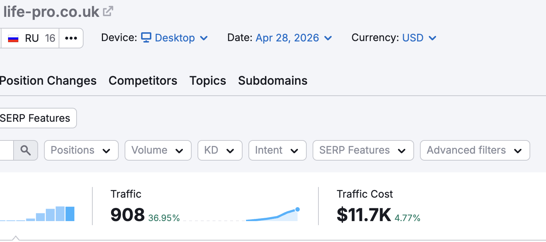Open the Intent filter

(x=277, y=150)
